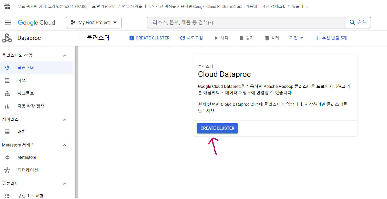Click the 삭제 delete button

[x=272, y=38]
